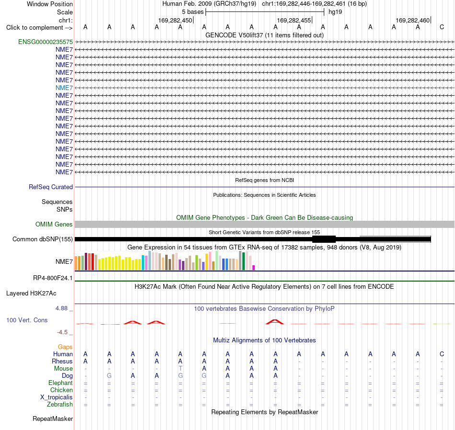The image size is (455, 430).
Task: Click the C base in the complement row
Action: tap(442, 27)
